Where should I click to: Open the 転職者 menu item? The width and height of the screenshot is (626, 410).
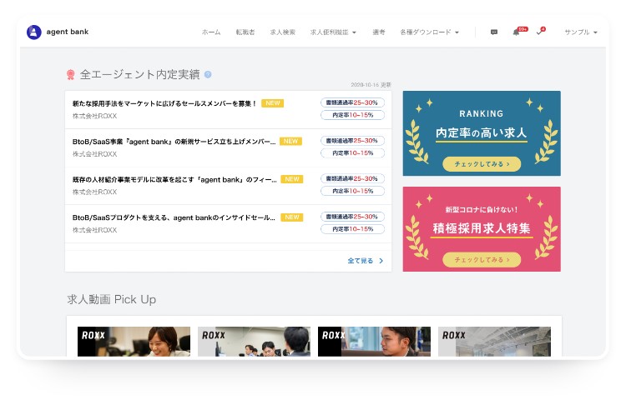(245, 32)
